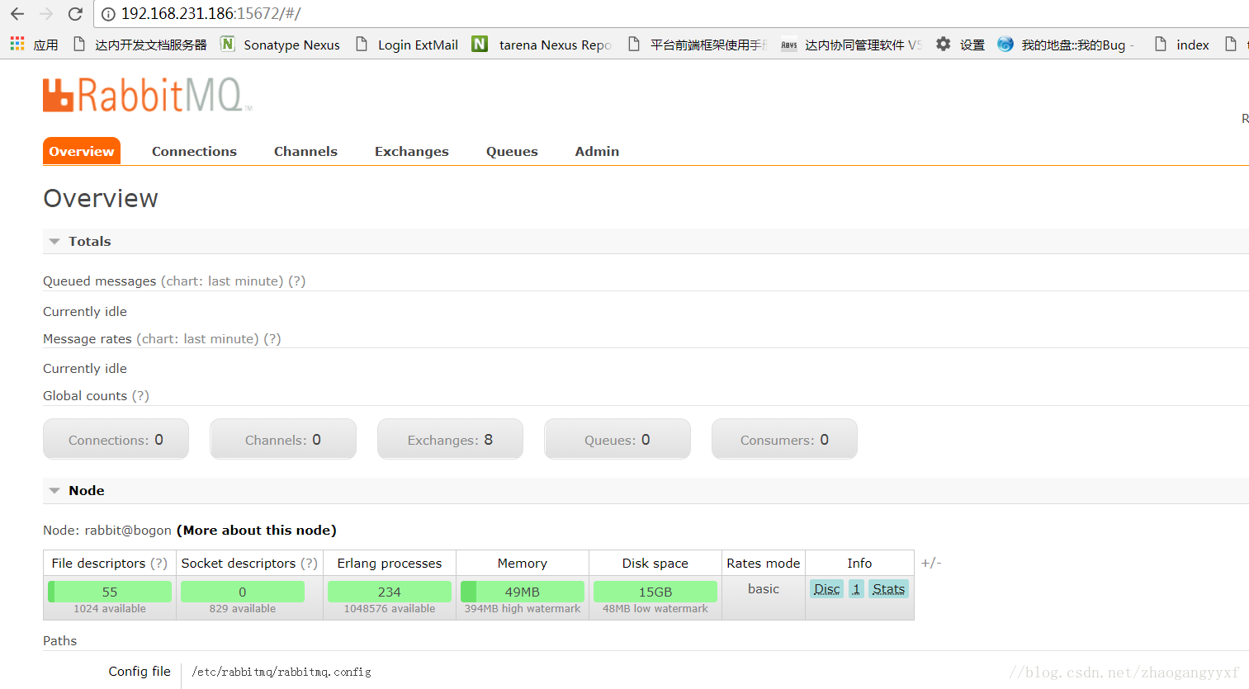1249x689 pixels.
Task: Open the index bookmark
Action: click(1181, 45)
